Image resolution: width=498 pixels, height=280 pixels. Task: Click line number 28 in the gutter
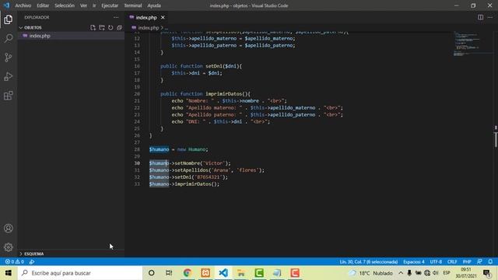[x=137, y=149]
